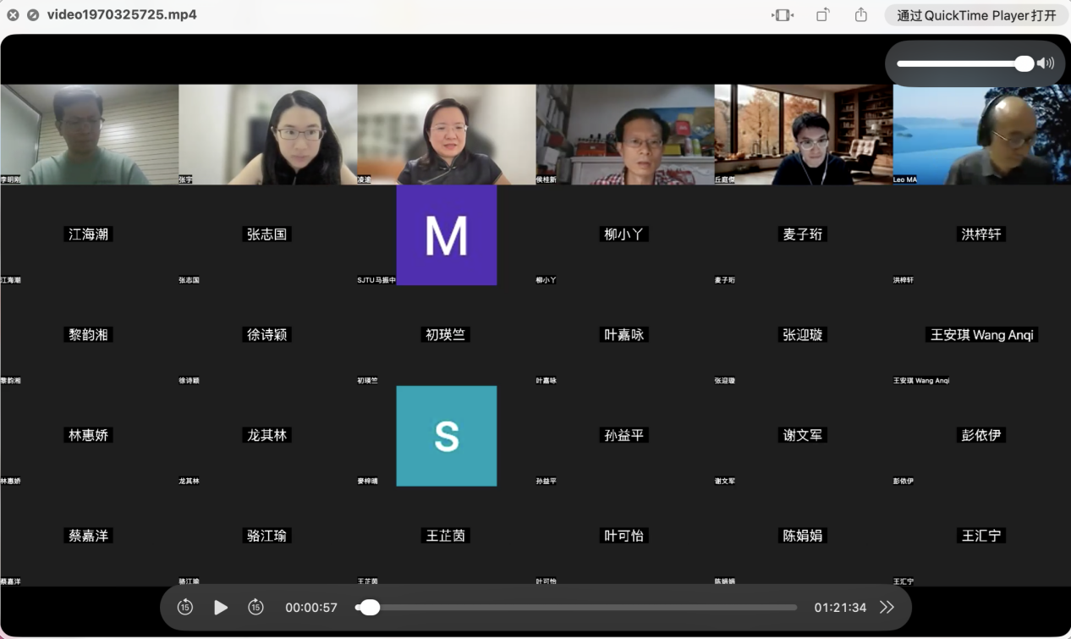The width and height of the screenshot is (1071, 639).
Task: Click the purple M avatar tile
Action: click(x=446, y=235)
